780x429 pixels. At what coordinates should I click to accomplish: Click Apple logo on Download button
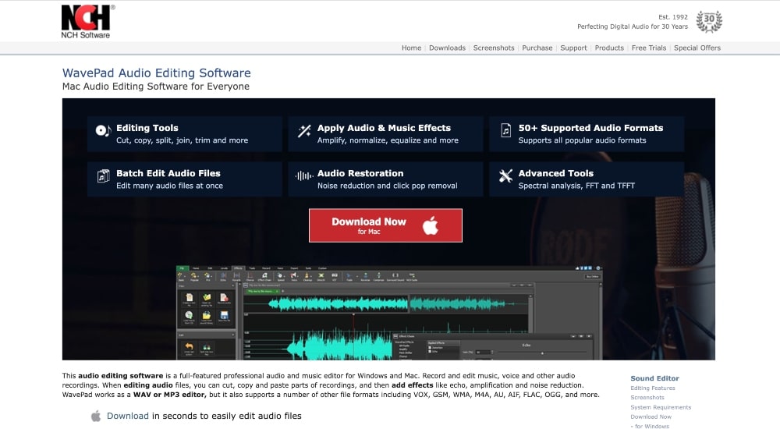coord(431,225)
